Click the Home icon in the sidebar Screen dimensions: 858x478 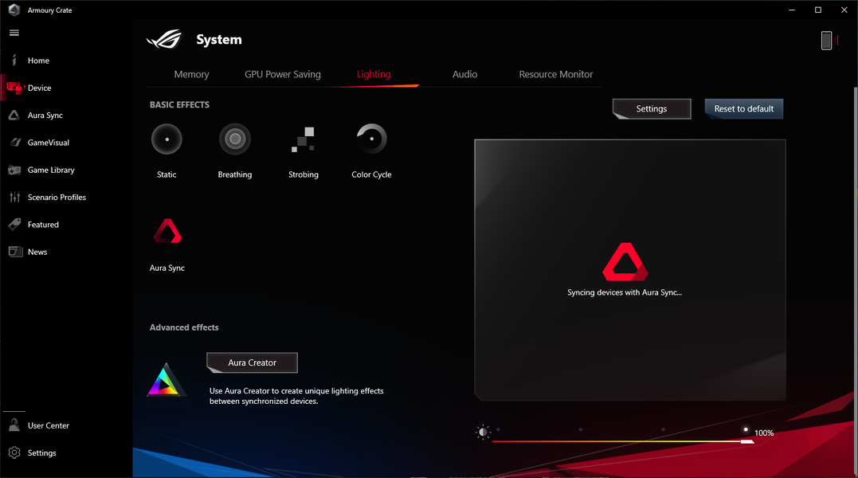[14, 61]
